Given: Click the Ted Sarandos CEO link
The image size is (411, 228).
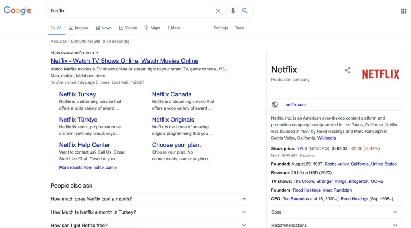Looking at the screenshot, I should point(296,199).
